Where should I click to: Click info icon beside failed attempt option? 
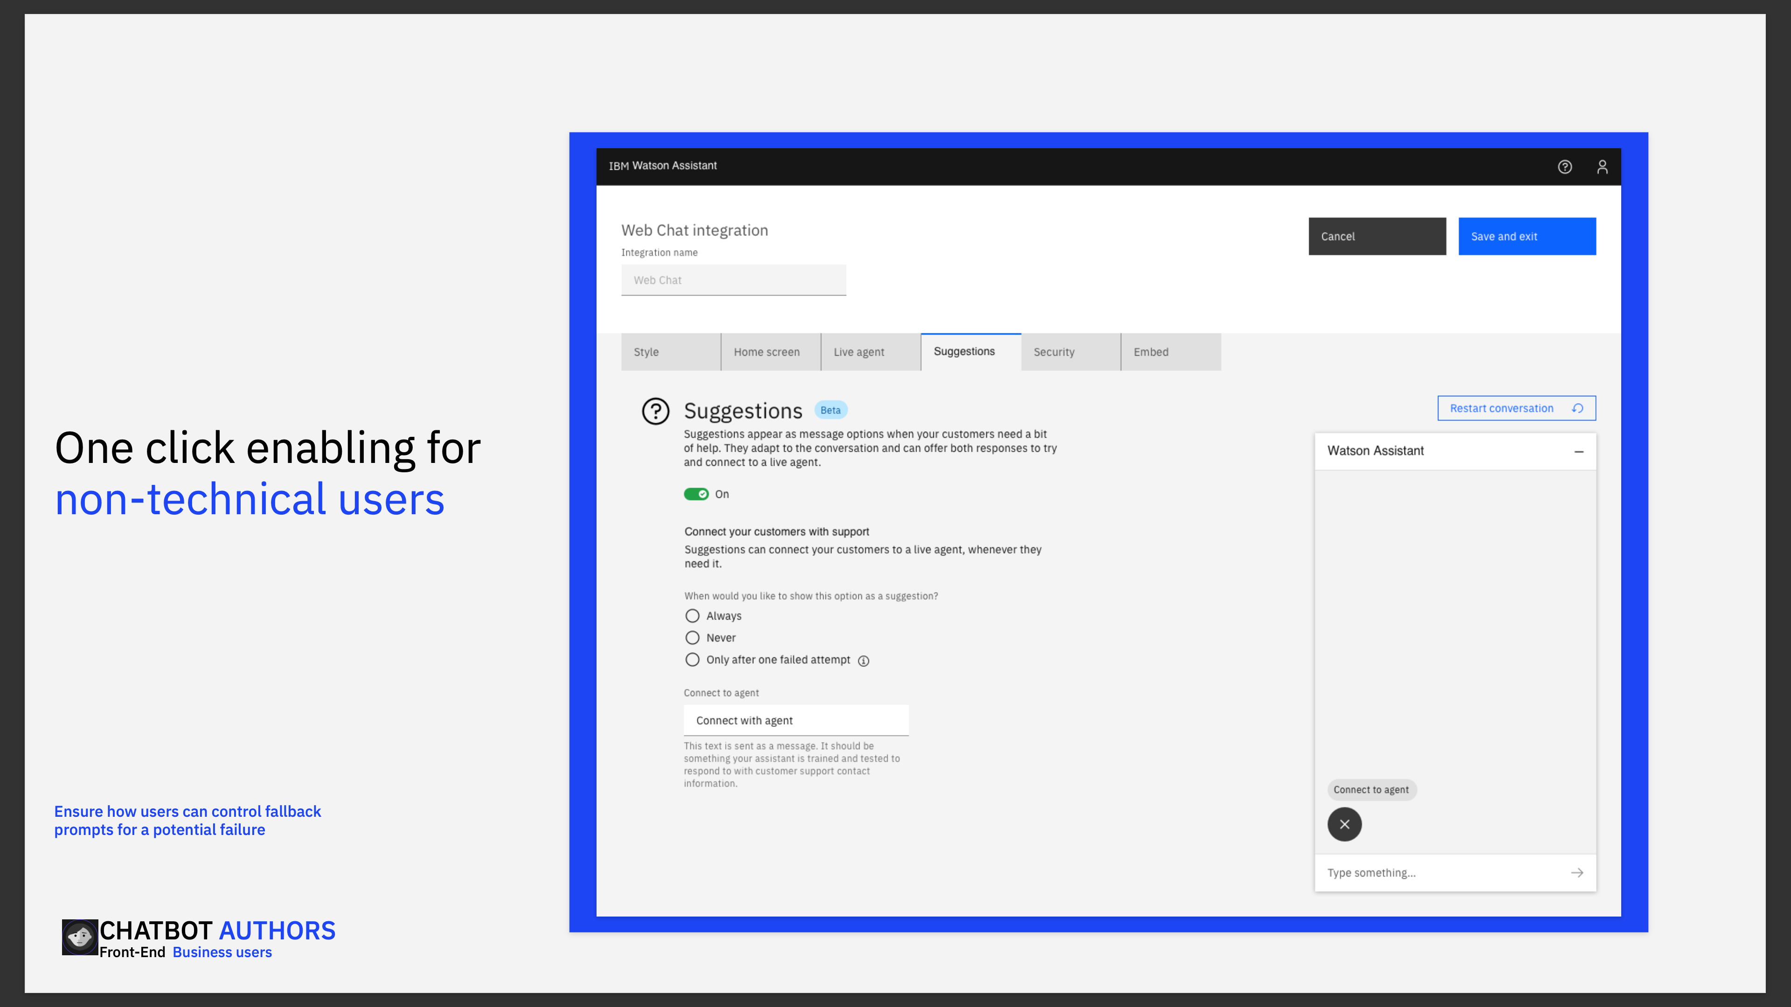863,661
